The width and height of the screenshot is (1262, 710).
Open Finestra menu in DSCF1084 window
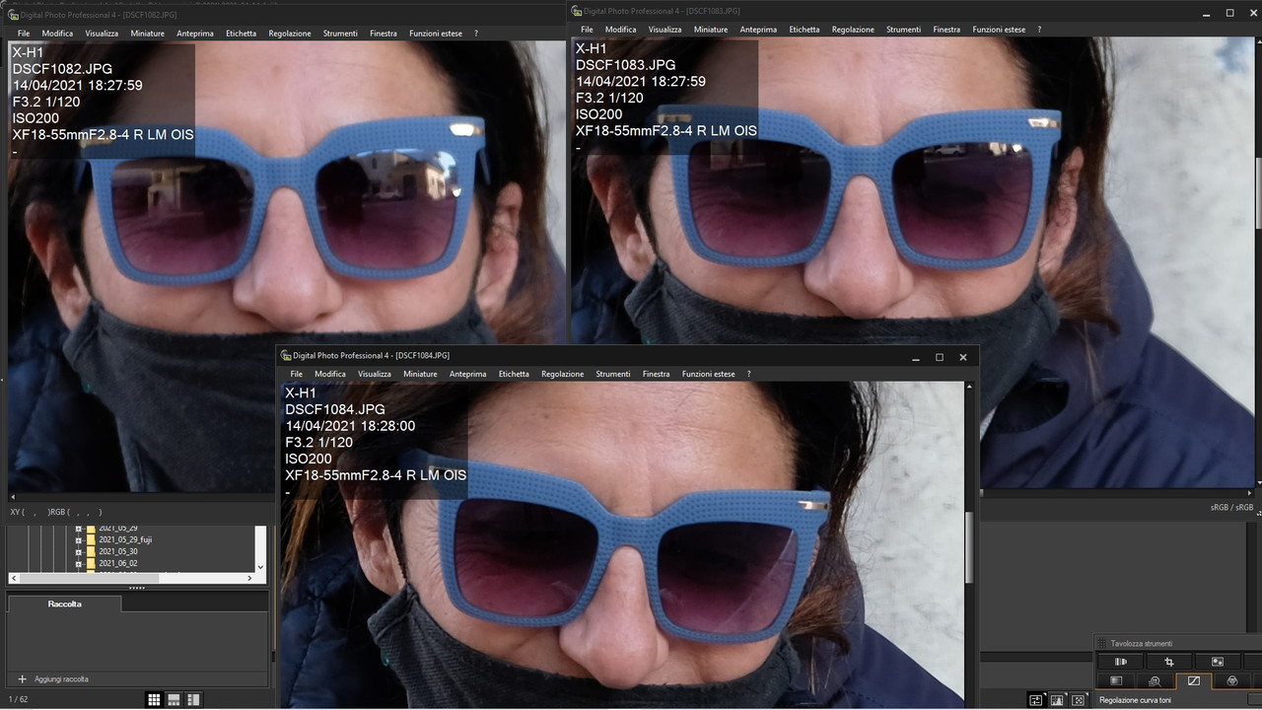656,374
